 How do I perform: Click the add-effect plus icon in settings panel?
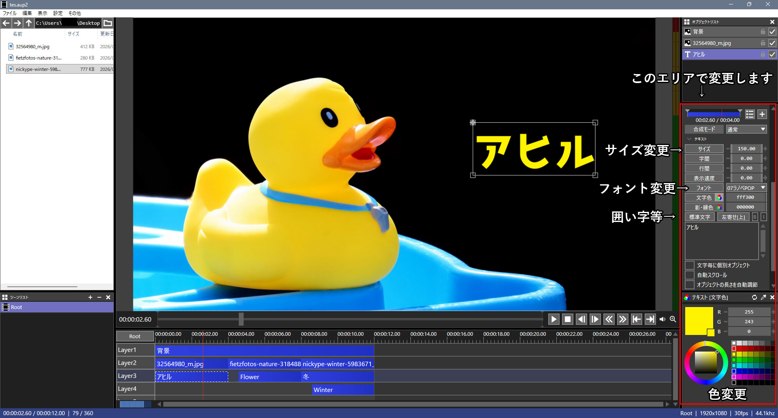pyautogui.click(x=762, y=114)
